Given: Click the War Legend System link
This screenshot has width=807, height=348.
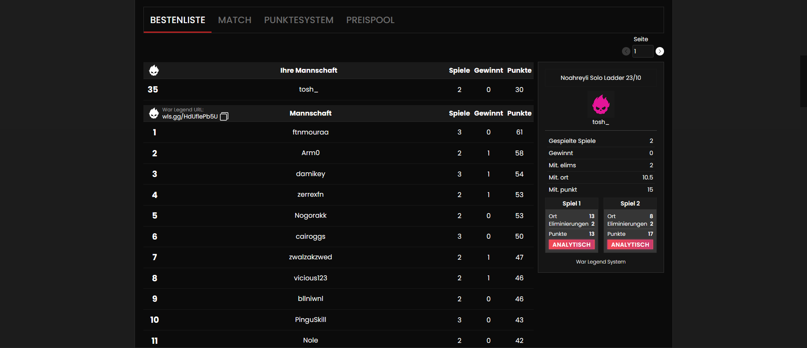Looking at the screenshot, I should (601, 262).
